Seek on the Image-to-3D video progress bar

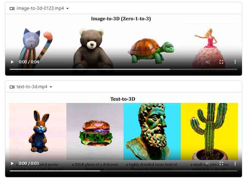pyautogui.click(x=123, y=69)
